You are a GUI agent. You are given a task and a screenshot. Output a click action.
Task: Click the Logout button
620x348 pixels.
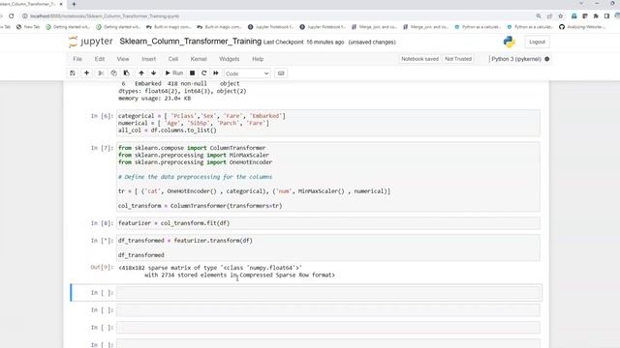pos(537,42)
